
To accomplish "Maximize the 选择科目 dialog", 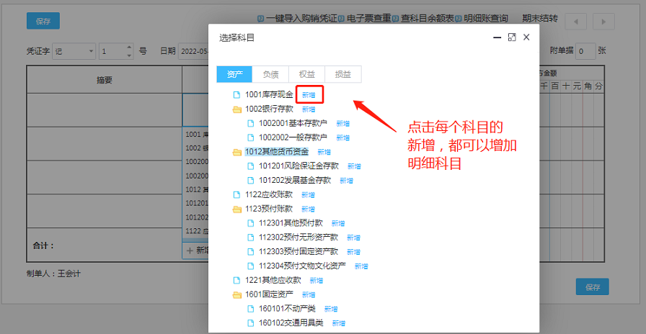I will click(x=512, y=37).
